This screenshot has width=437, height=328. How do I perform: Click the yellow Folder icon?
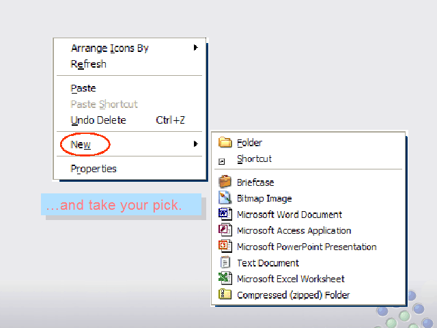[225, 143]
